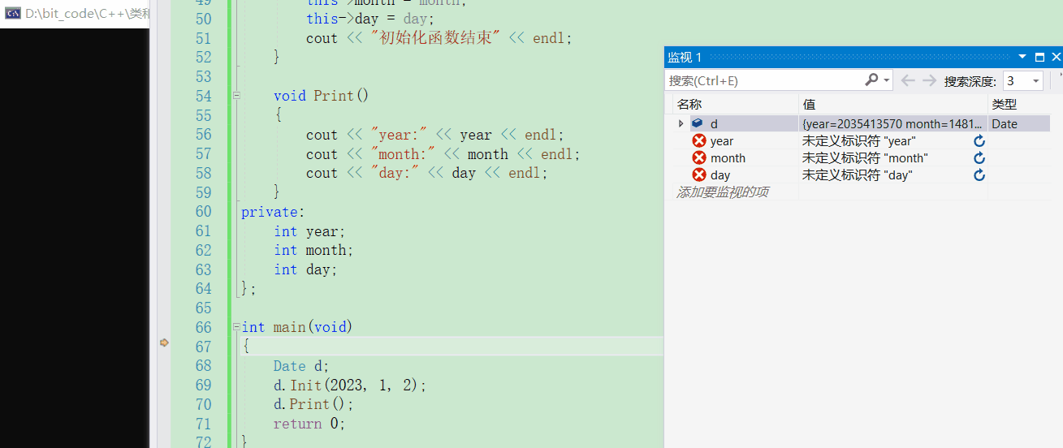Click the 'this->day = day;' statement
The height and width of the screenshot is (448, 1063).
point(370,19)
